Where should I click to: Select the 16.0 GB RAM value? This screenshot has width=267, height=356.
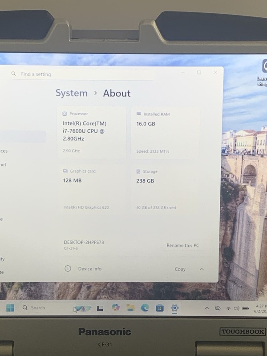tap(146, 124)
